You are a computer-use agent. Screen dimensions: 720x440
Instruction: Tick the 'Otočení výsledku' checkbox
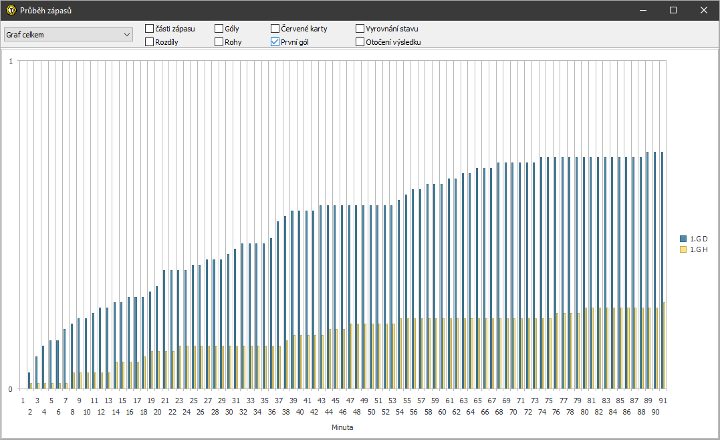coord(360,42)
